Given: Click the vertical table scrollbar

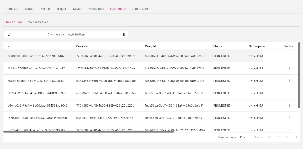Looking at the screenshot, I should point(299,75).
